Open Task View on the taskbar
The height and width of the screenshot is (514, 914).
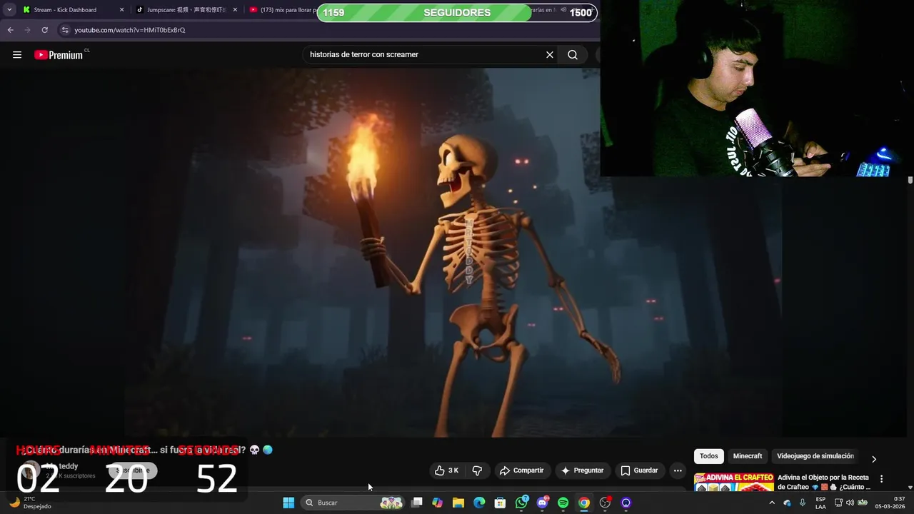pyautogui.click(x=417, y=503)
